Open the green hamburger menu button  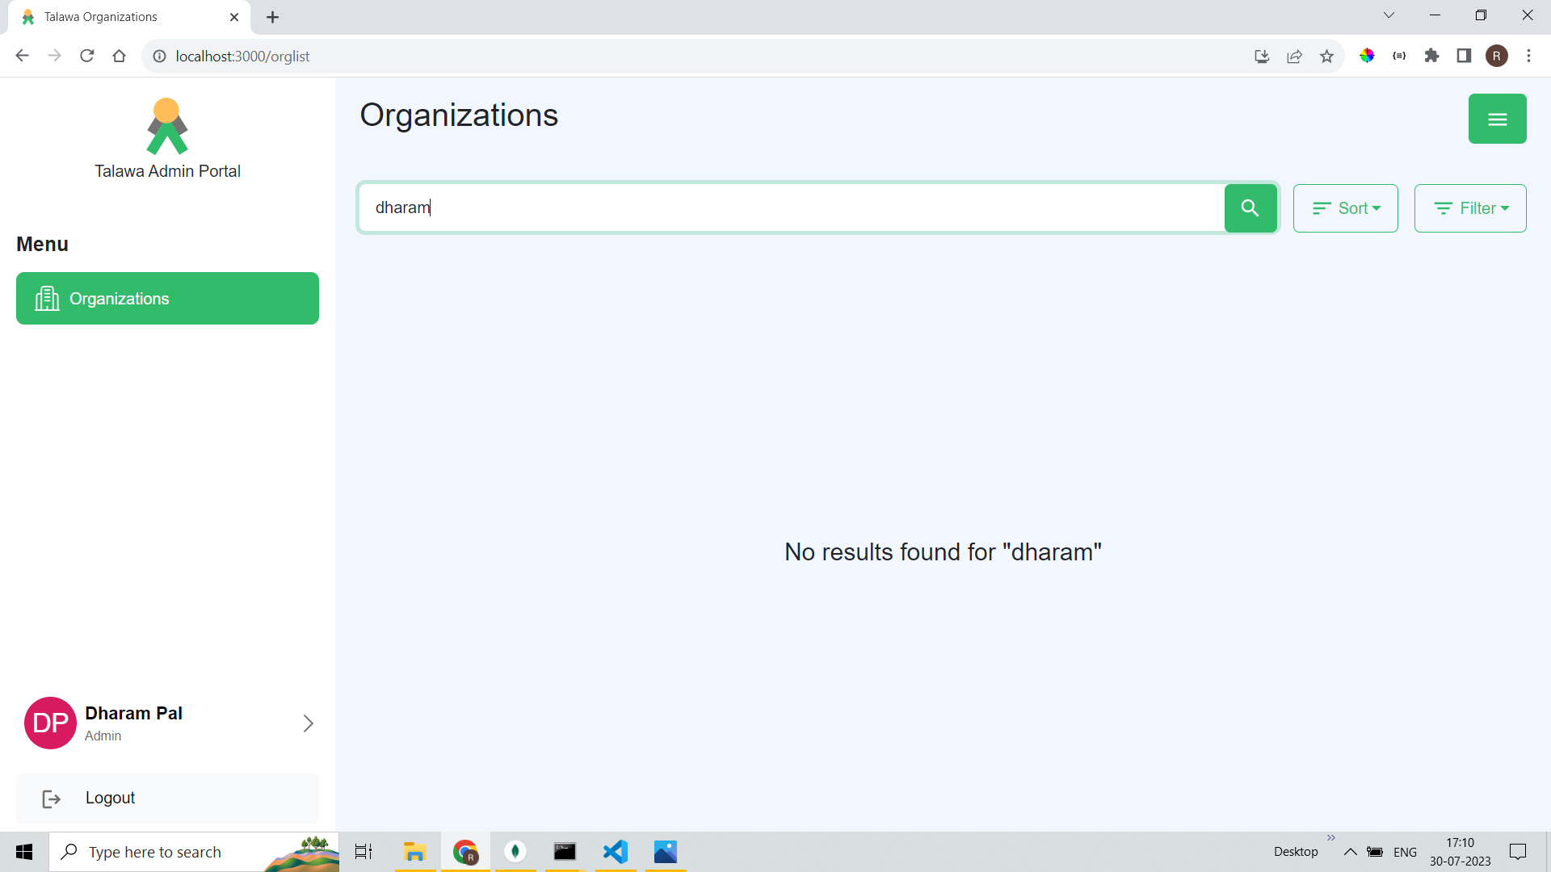click(1497, 119)
